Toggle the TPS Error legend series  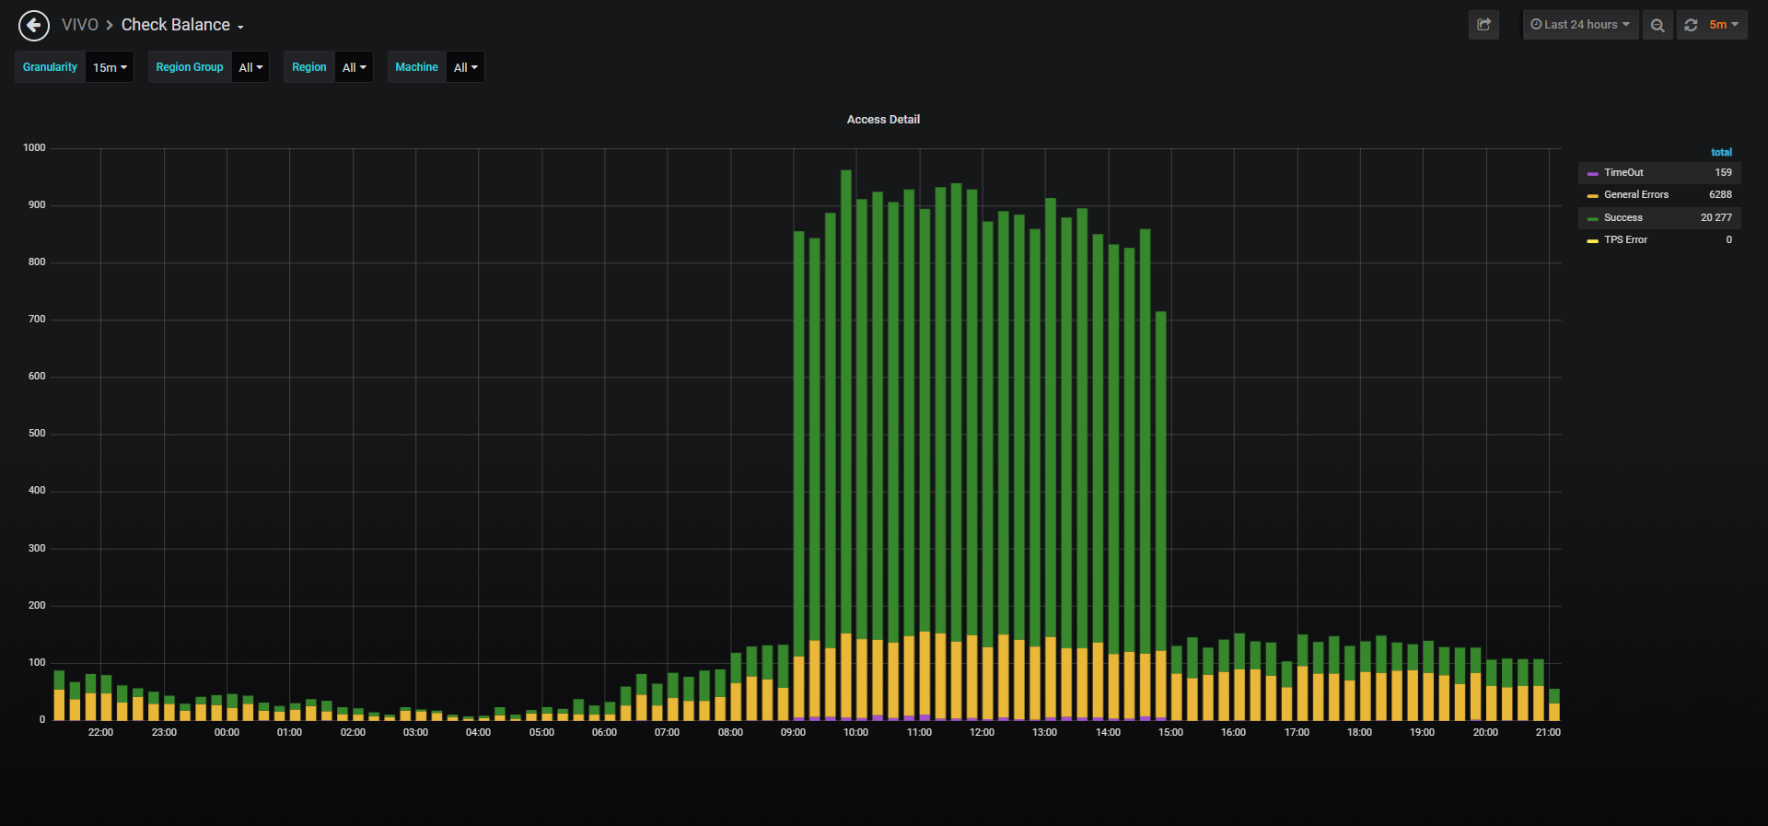click(1625, 239)
